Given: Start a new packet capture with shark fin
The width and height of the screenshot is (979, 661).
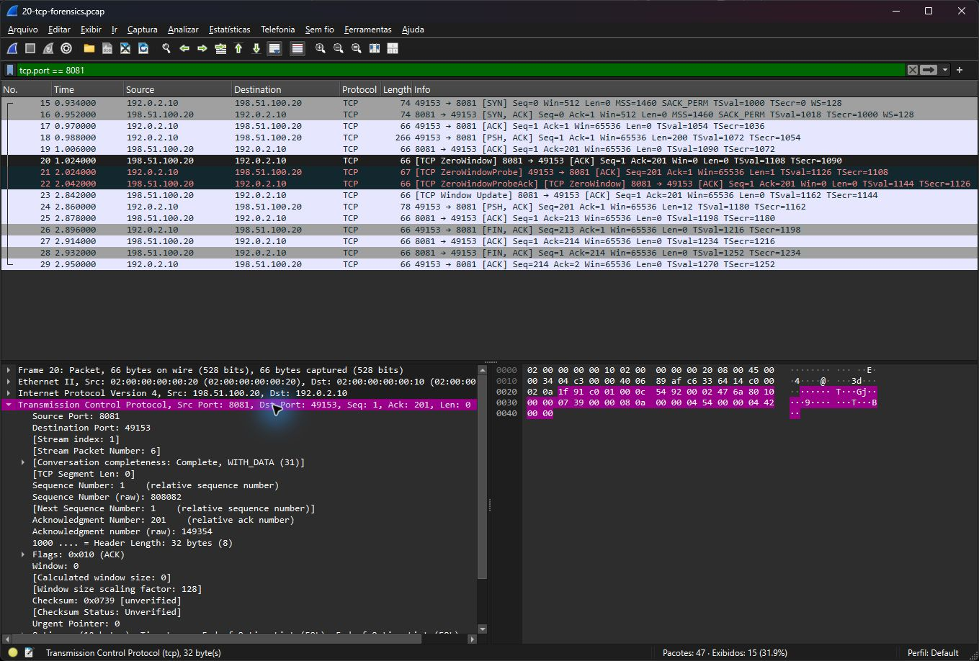Looking at the screenshot, I should tap(12, 48).
